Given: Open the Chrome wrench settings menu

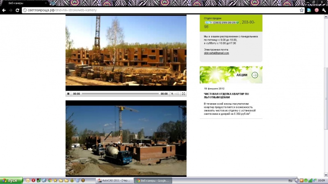Looking at the screenshot, I should coord(323,10).
